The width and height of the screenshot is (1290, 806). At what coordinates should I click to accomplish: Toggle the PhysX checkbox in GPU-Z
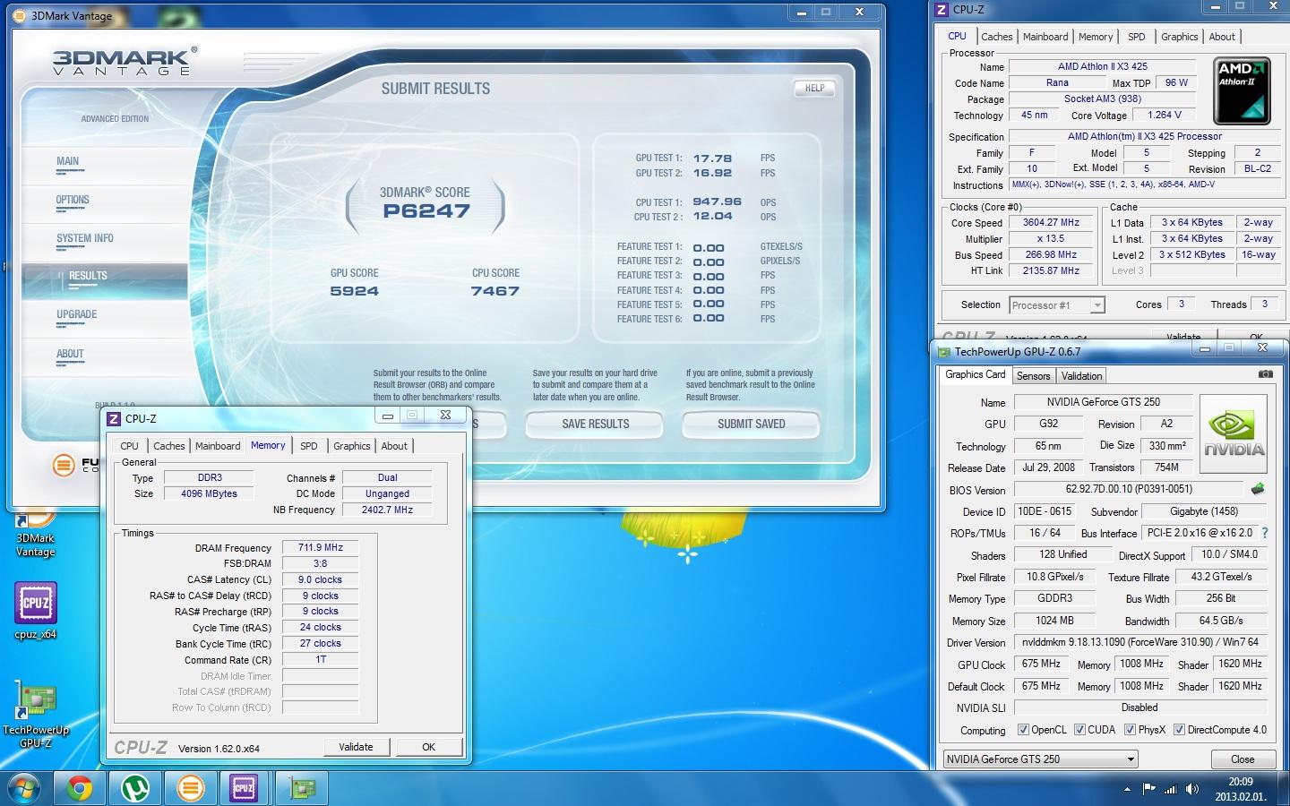click(1130, 730)
